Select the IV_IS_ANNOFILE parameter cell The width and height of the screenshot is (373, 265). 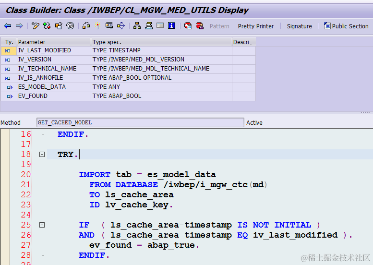pos(54,78)
